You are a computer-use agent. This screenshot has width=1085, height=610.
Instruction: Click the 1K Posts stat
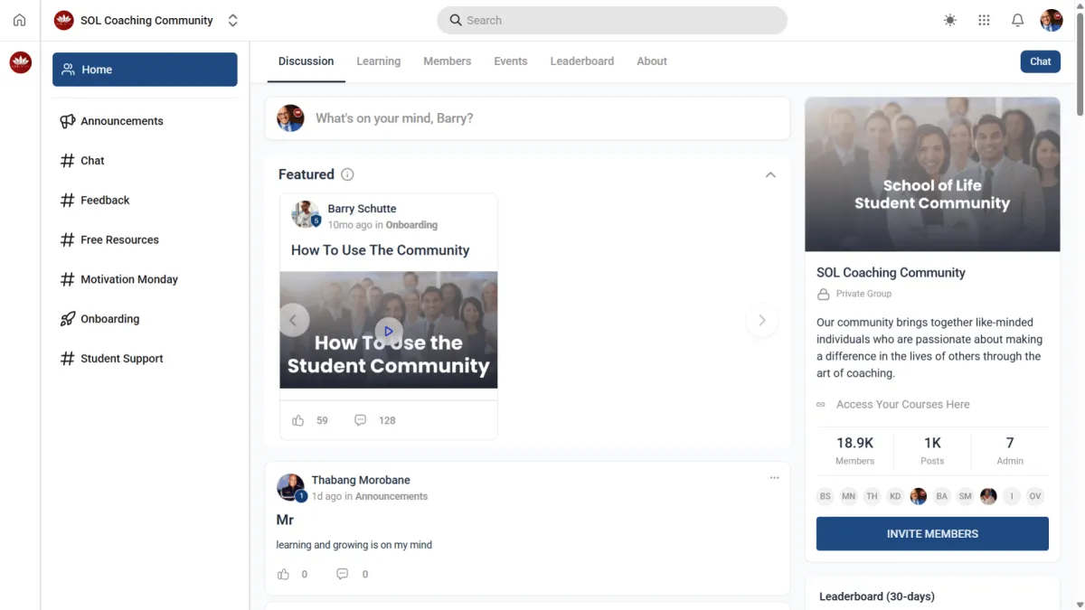(x=932, y=451)
